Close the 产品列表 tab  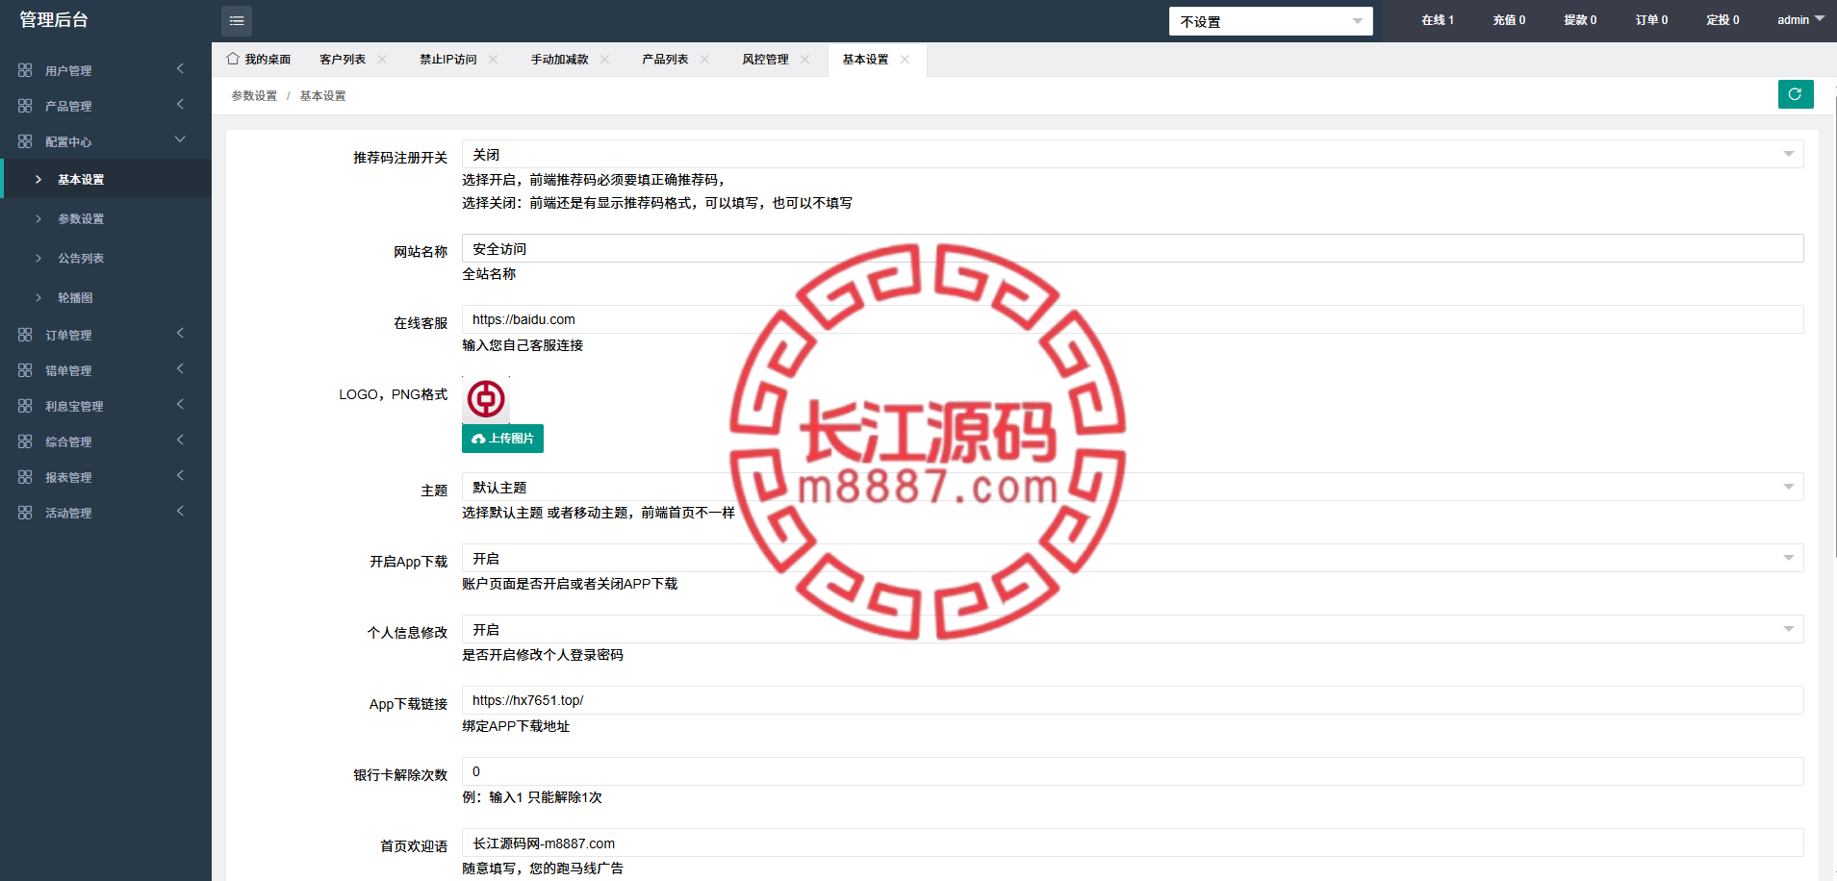[x=705, y=60]
